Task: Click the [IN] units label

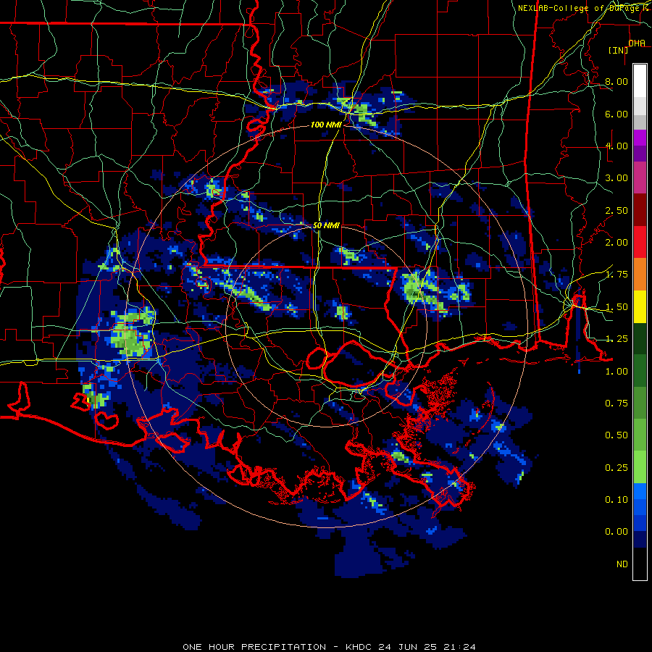Action: [x=619, y=50]
